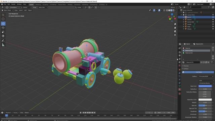Image resolution: width=215 pixels, height=121 pixels.
Task: Open the Render menu
Action: click(x=13, y=4)
